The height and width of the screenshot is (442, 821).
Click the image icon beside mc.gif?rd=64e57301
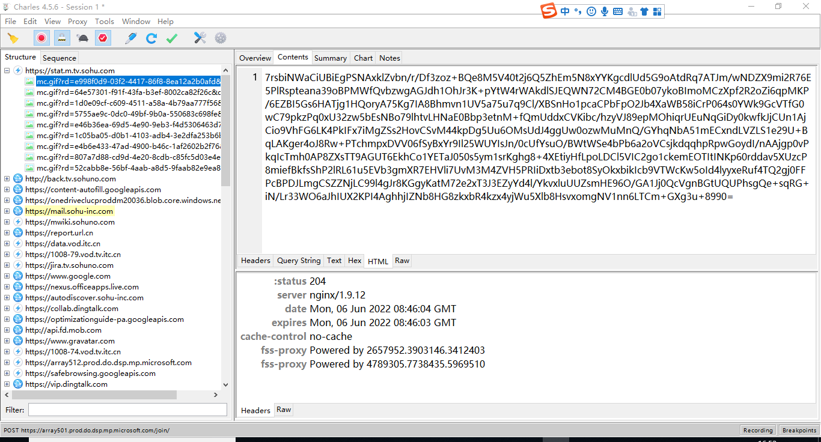point(29,92)
